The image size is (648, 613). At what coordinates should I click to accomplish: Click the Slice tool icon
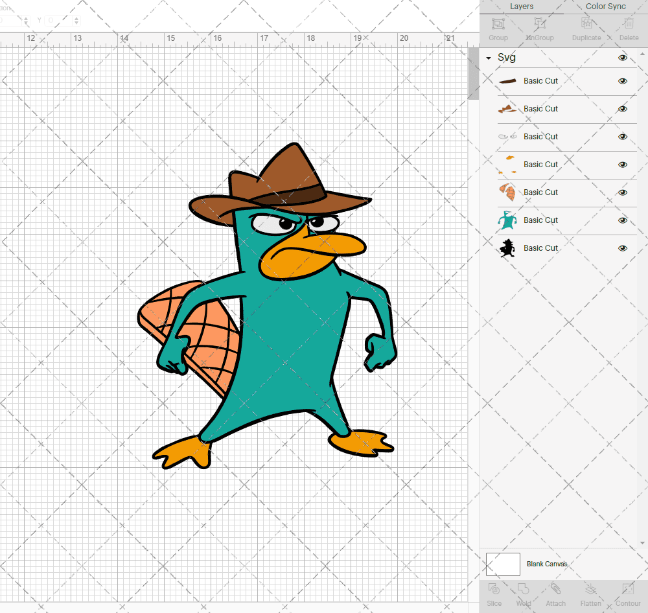pyautogui.click(x=494, y=588)
